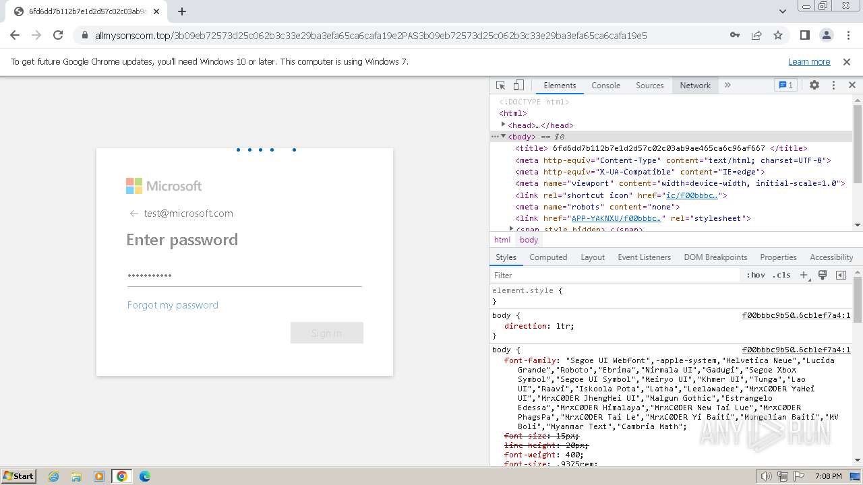Open Event Listeners pane tab
Viewport: 863px width, 485px height.
tap(645, 257)
